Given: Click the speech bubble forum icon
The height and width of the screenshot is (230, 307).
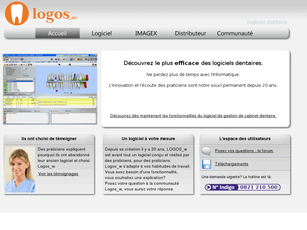Looking at the screenshot, I should coord(206,151).
